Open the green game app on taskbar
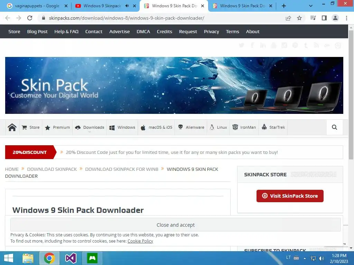This screenshot has width=354, height=265. pos(92,258)
